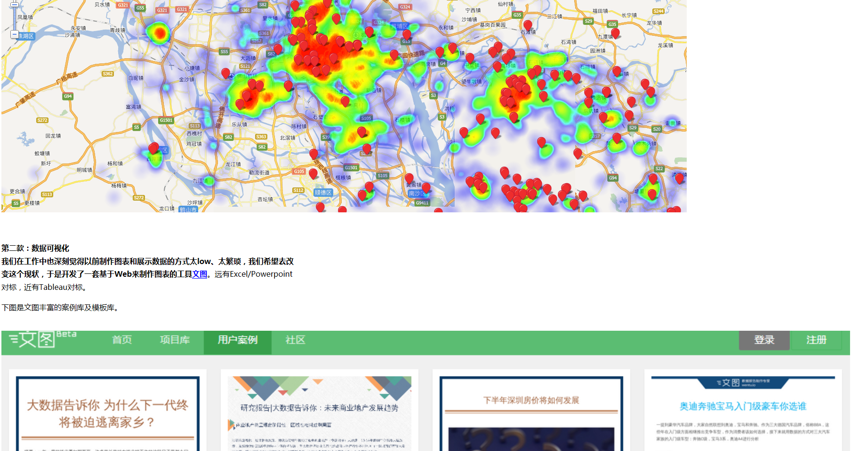Follow the 文图 hyperlink in the paragraph
Viewport: 851px width, 451px height.
[x=200, y=274]
